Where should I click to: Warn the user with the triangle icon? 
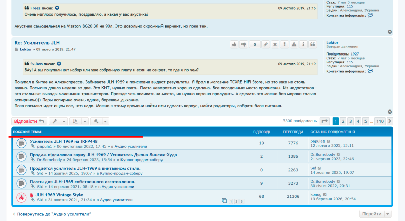coord(294,44)
